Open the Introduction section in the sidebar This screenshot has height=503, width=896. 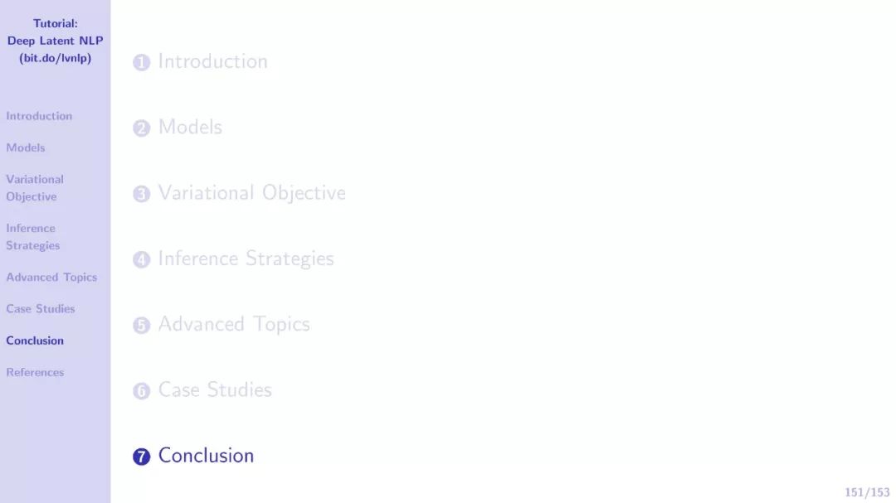pos(40,116)
